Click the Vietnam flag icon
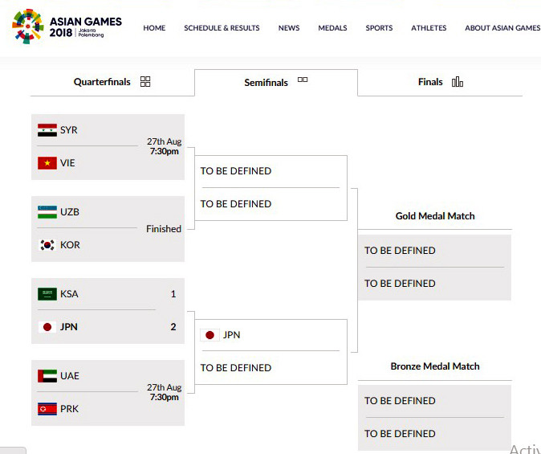 pyautogui.click(x=47, y=163)
